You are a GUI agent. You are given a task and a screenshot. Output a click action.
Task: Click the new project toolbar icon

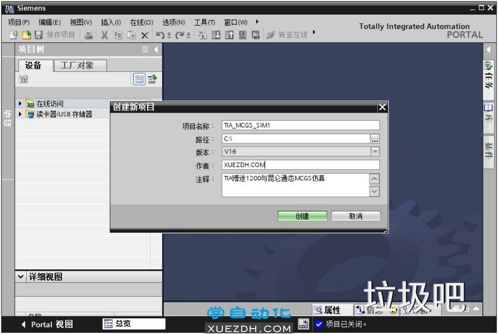coord(14,35)
